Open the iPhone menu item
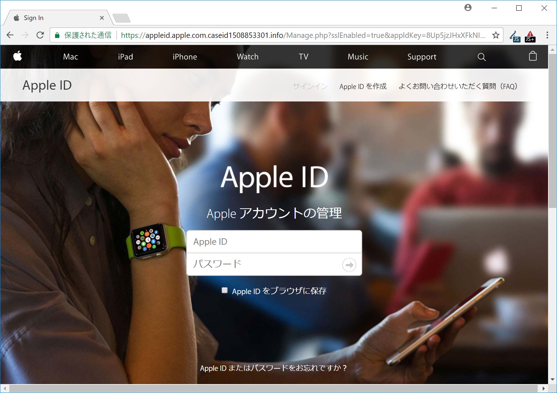This screenshot has height=393, width=557. [x=185, y=57]
